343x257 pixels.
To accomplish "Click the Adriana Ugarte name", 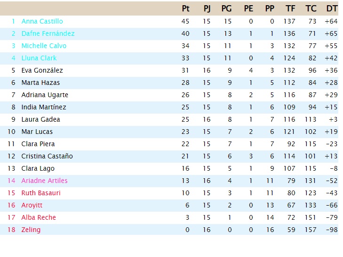I will coord(45,95).
